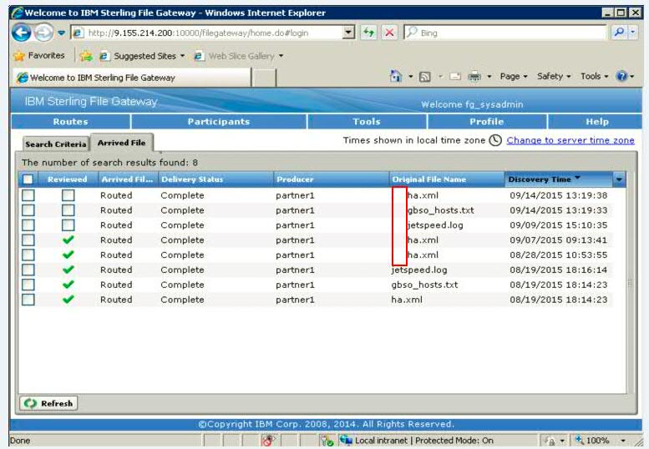Click the Print icon in command bar
Screen dimensions: 649x449
[474, 77]
